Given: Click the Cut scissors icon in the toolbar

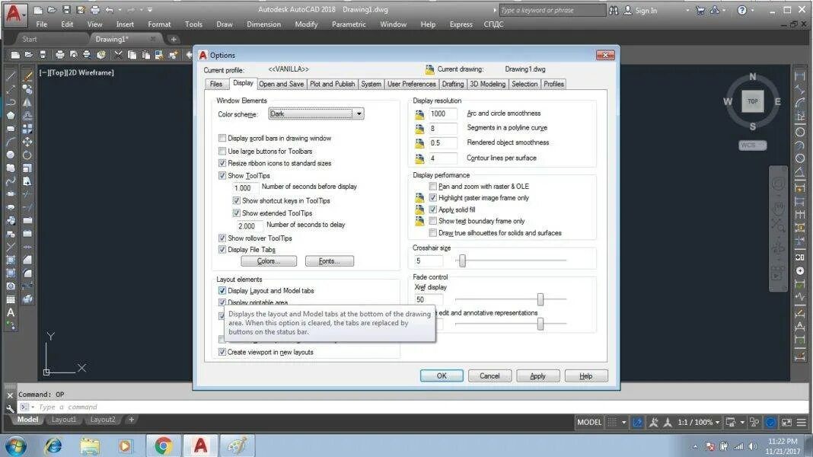Looking at the screenshot, I should pyautogui.click(x=118, y=55).
